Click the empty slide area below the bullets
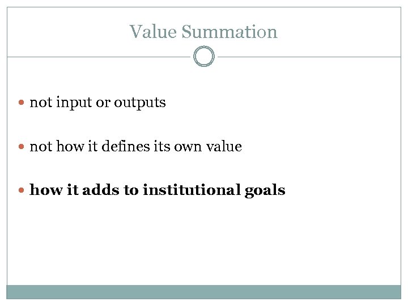This screenshot has height=306, width=408. pos(204,244)
